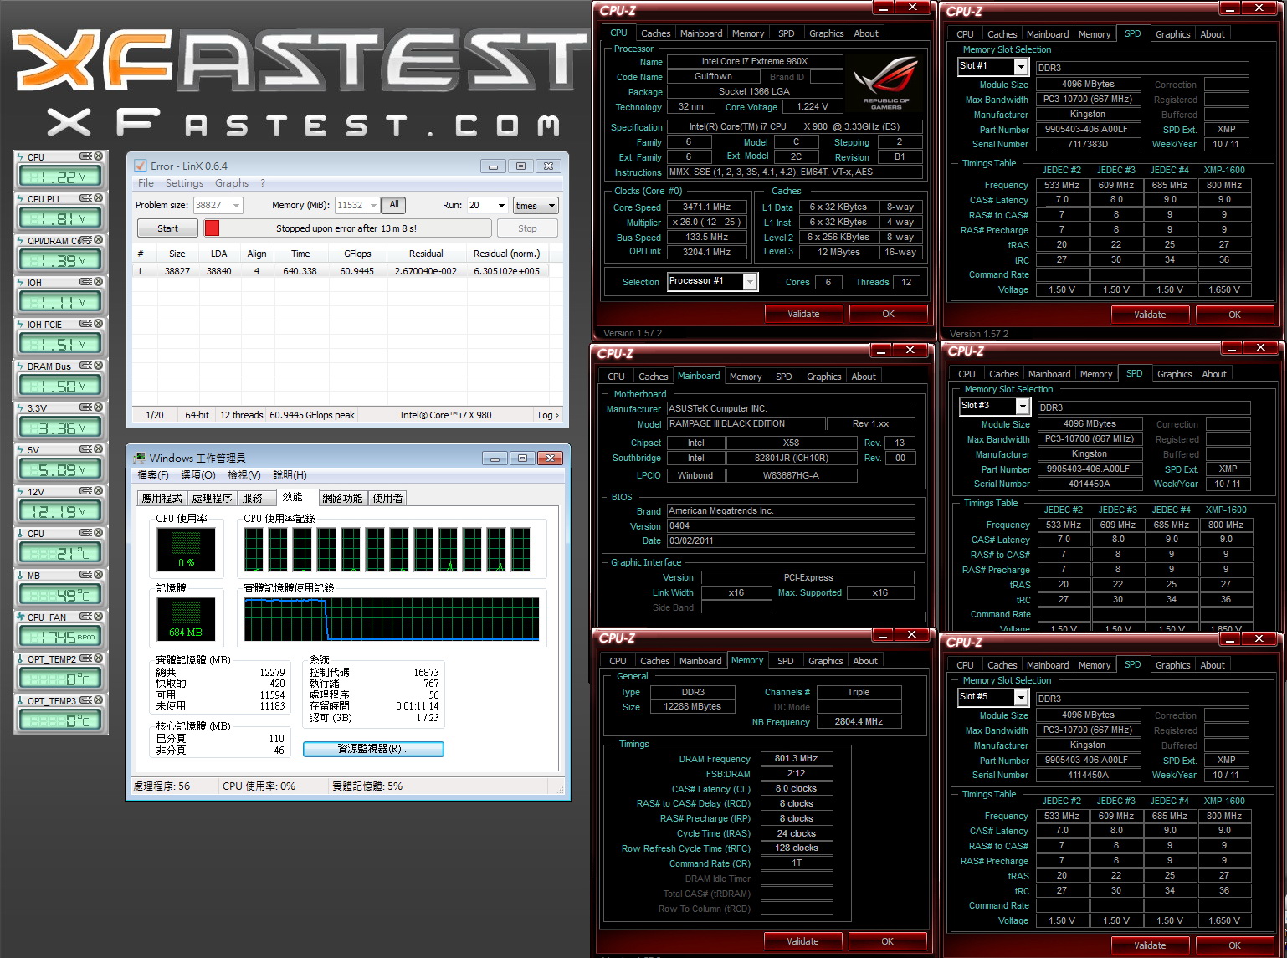
Task: Click the Residual (norm.) column header
Action: [x=506, y=254]
